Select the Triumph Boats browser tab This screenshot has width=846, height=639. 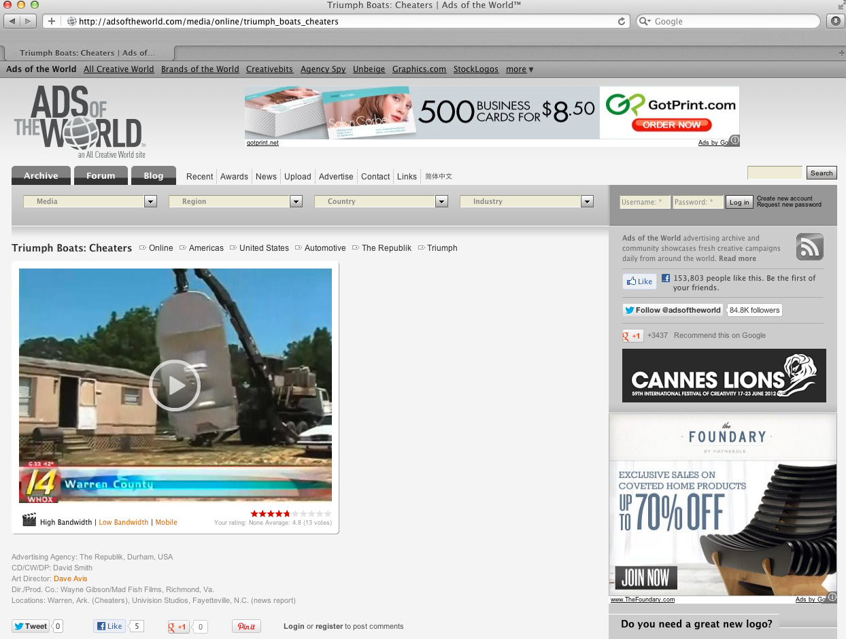88,53
